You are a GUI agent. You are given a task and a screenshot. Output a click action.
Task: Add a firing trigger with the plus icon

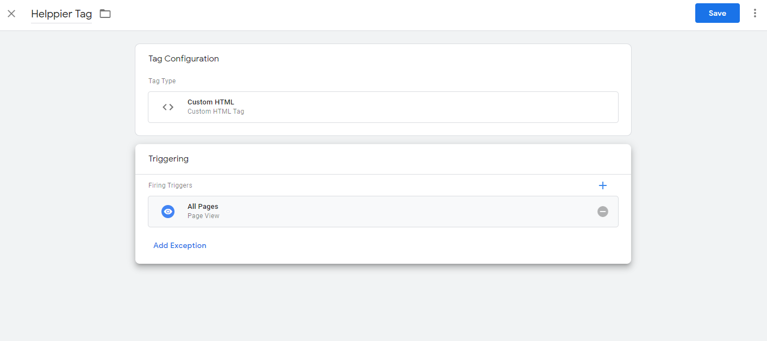point(602,185)
